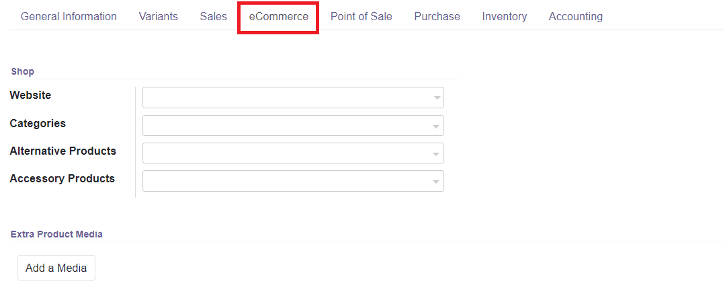This screenshot has width=723, height=298.
Task: Click the Extra Product Media heading
Action: (56, 234)
